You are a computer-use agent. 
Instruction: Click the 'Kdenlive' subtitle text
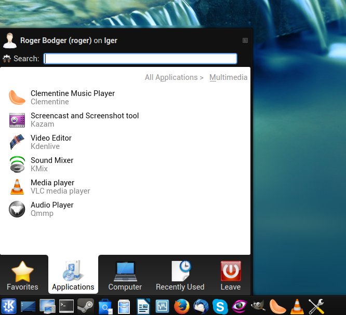pos(45,146)
